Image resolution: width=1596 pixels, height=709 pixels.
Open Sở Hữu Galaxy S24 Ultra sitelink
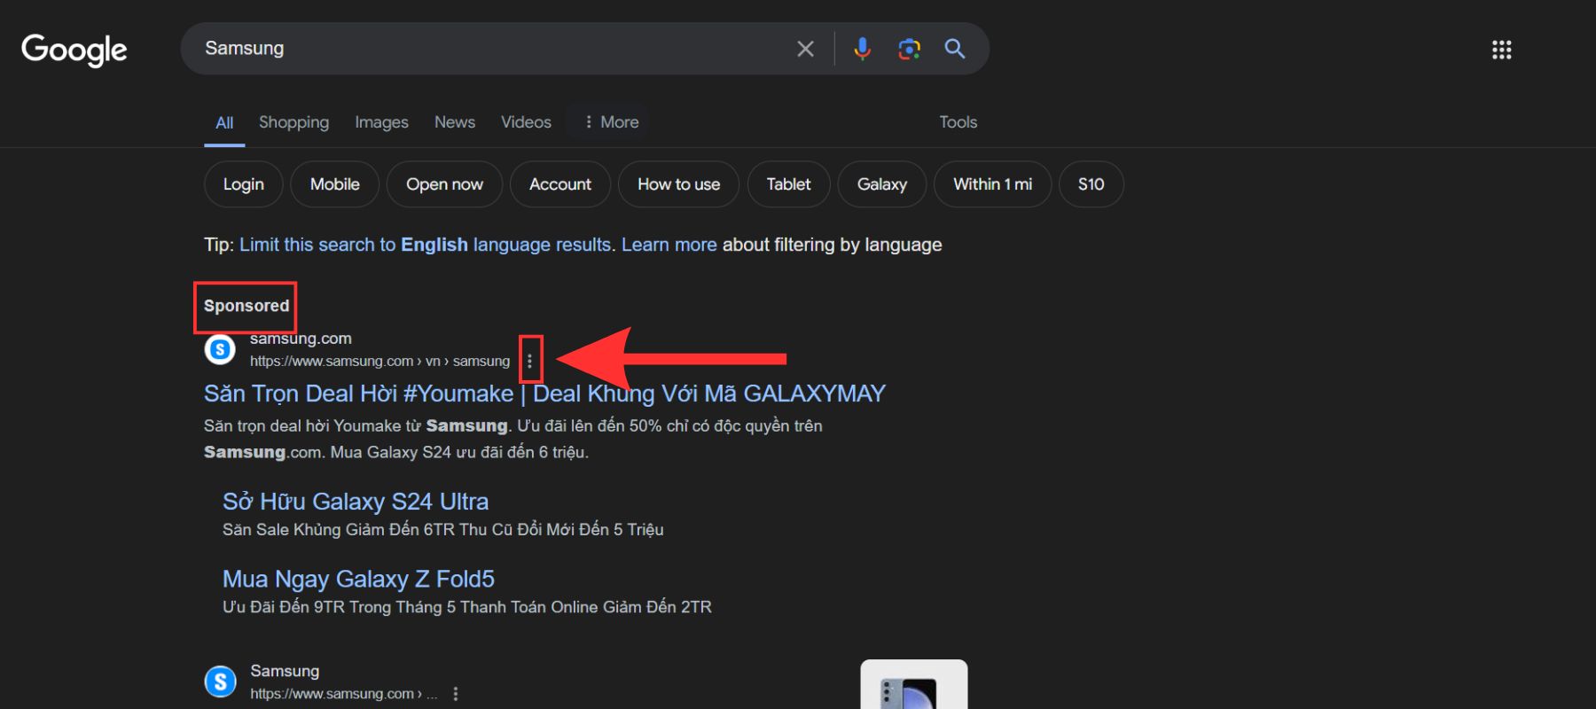(x=356, y=502)
